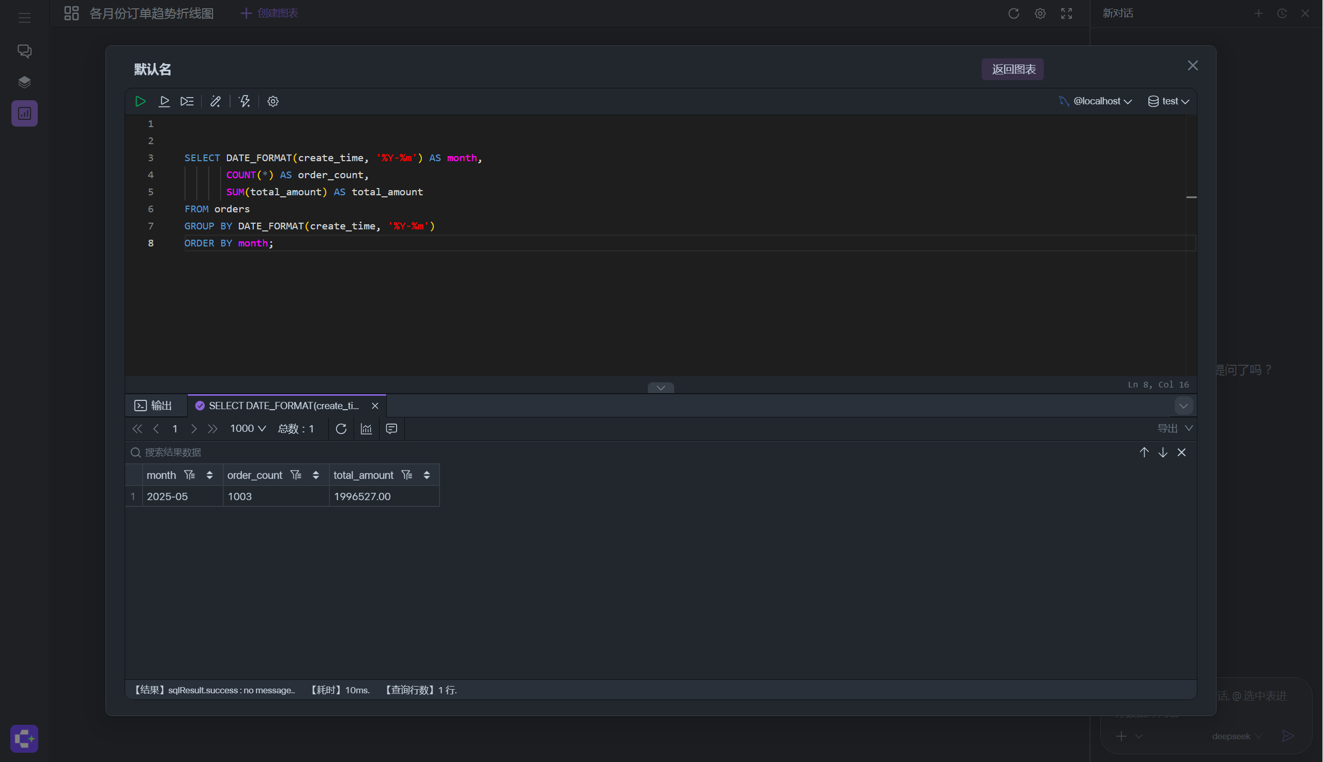Filter the total_amount column

(407, 475)
